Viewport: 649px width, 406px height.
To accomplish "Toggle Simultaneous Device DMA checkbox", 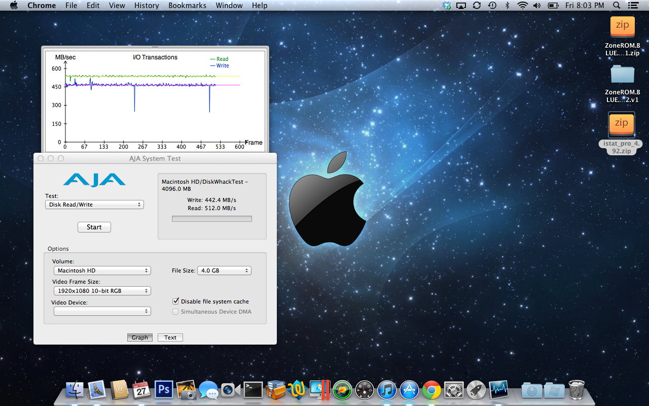I will (176, 312).
